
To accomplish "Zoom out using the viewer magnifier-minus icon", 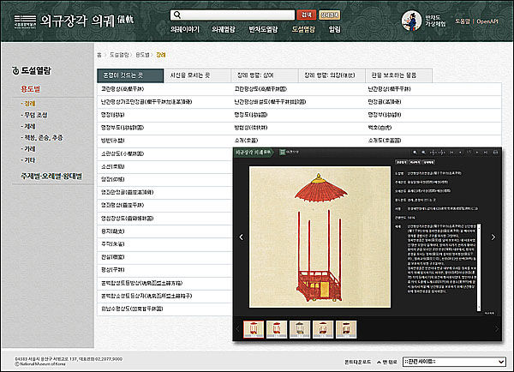I will (423, 153).
